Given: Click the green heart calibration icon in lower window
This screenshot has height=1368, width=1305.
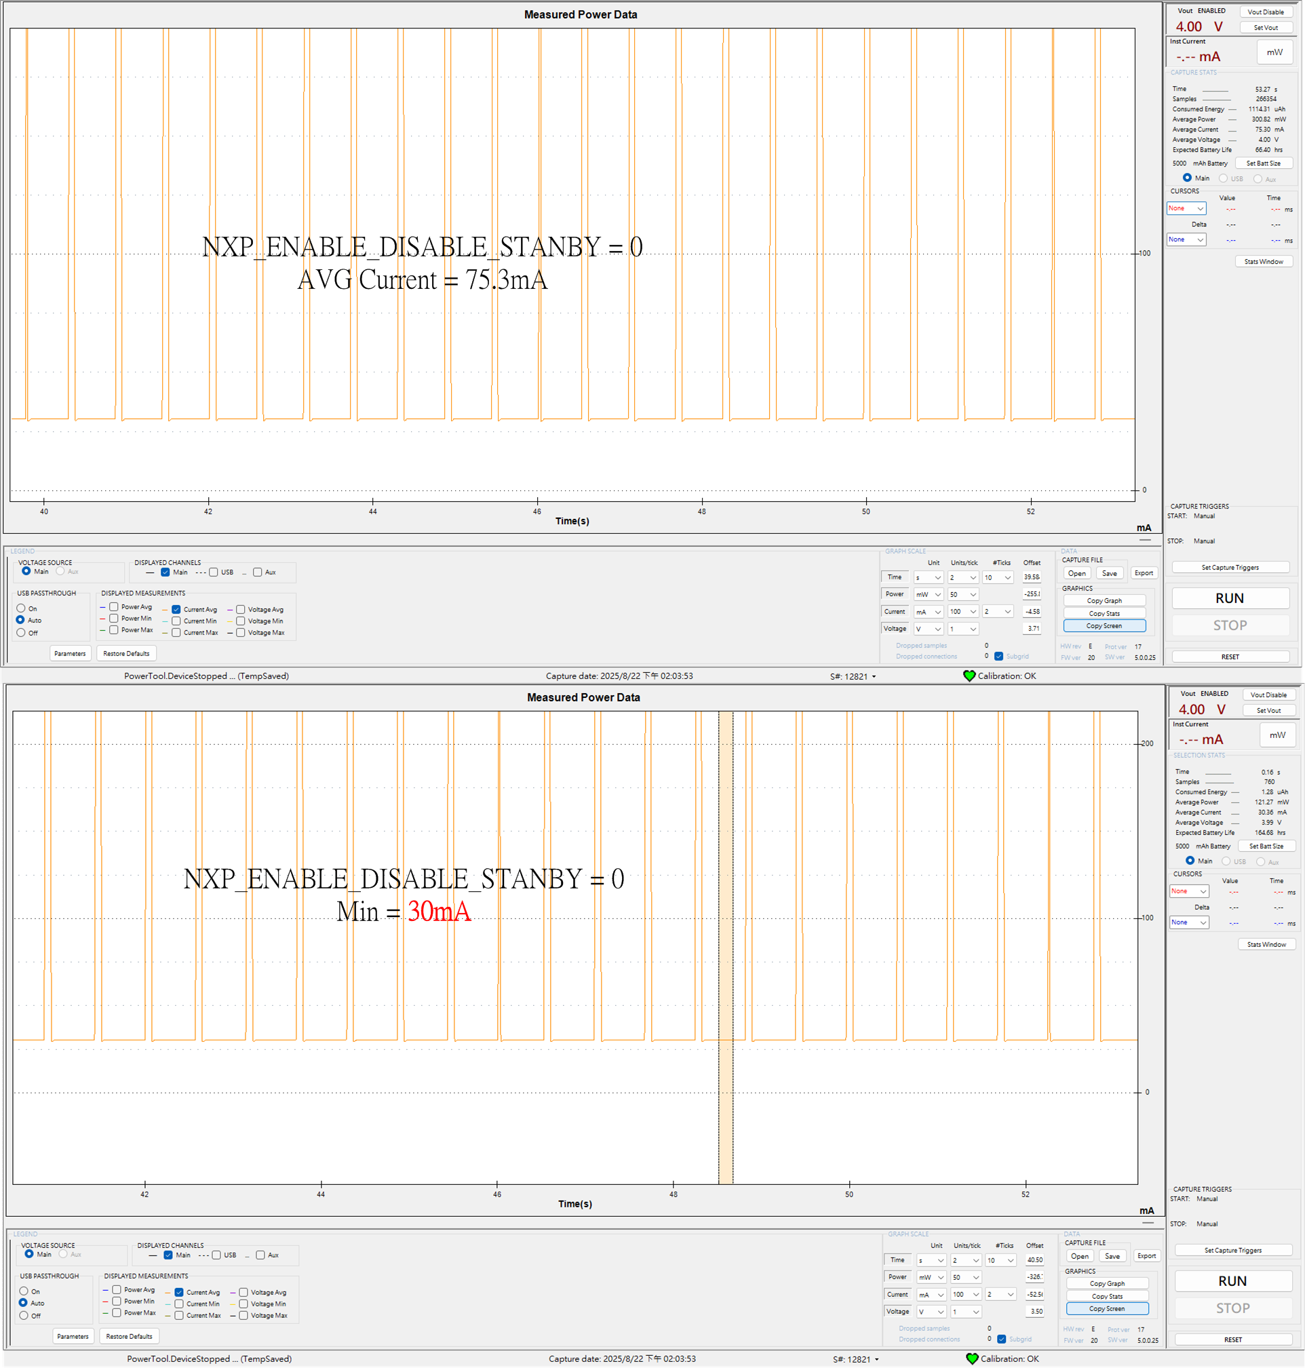Looking at the screenshot, I should point(972,1359).
